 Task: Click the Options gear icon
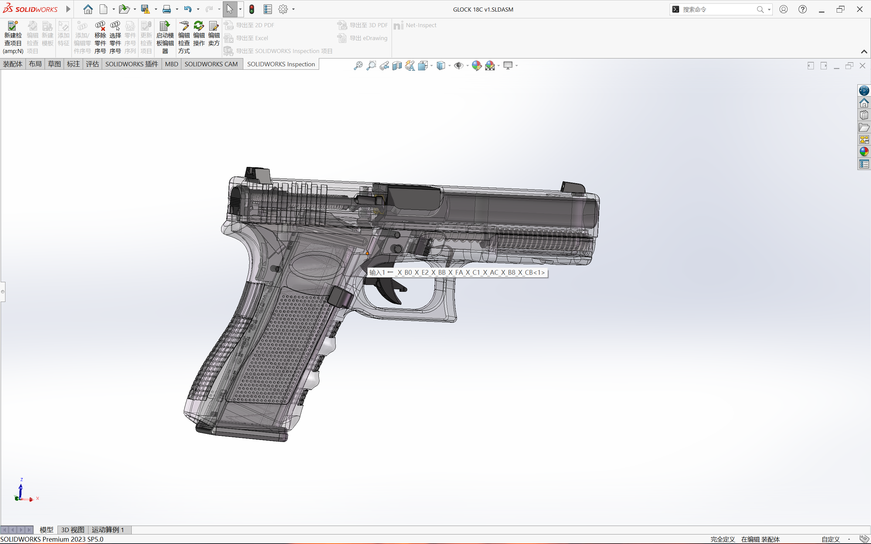[283, 10]
